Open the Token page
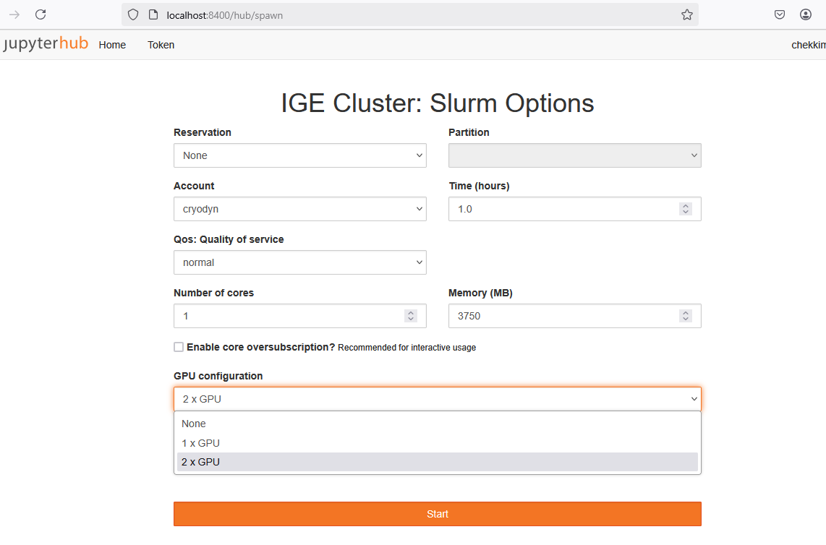This screenshot has width=826, height=545. pyautogui.click(x=161, y=45)
